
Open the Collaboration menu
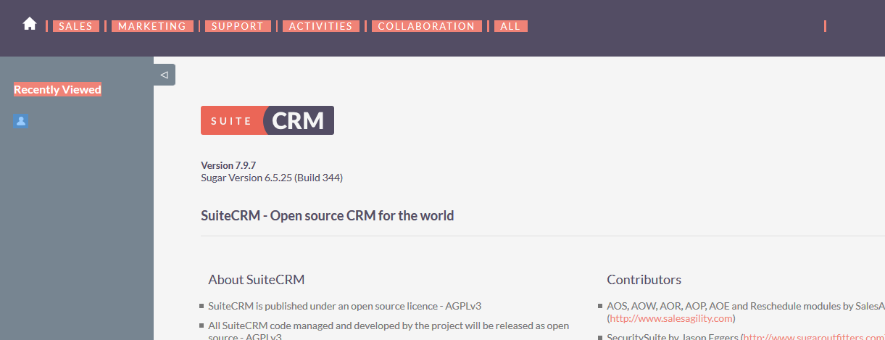[426, 26]
